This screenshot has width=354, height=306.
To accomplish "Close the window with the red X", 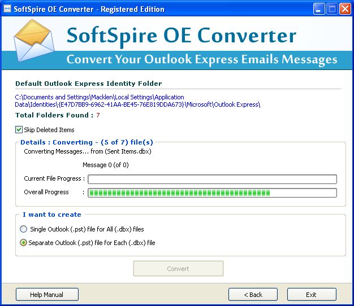I will (344, 9).
